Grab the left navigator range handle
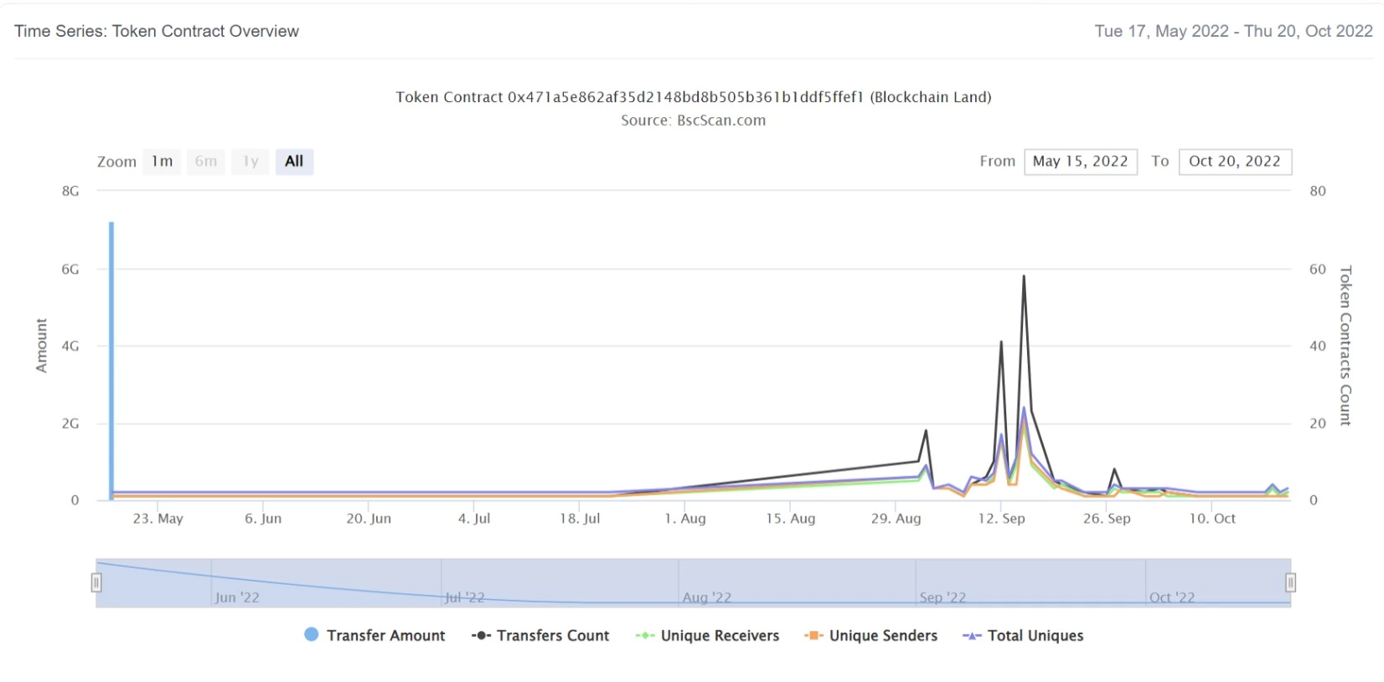The height and width of the screenshot is (682, 1384). click(x=96, y=582)
